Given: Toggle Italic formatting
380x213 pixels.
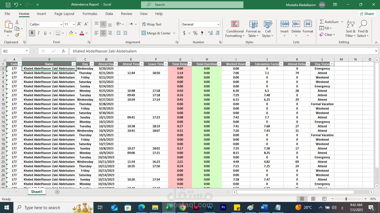Looking at the screenshot, I should (39, 33).
